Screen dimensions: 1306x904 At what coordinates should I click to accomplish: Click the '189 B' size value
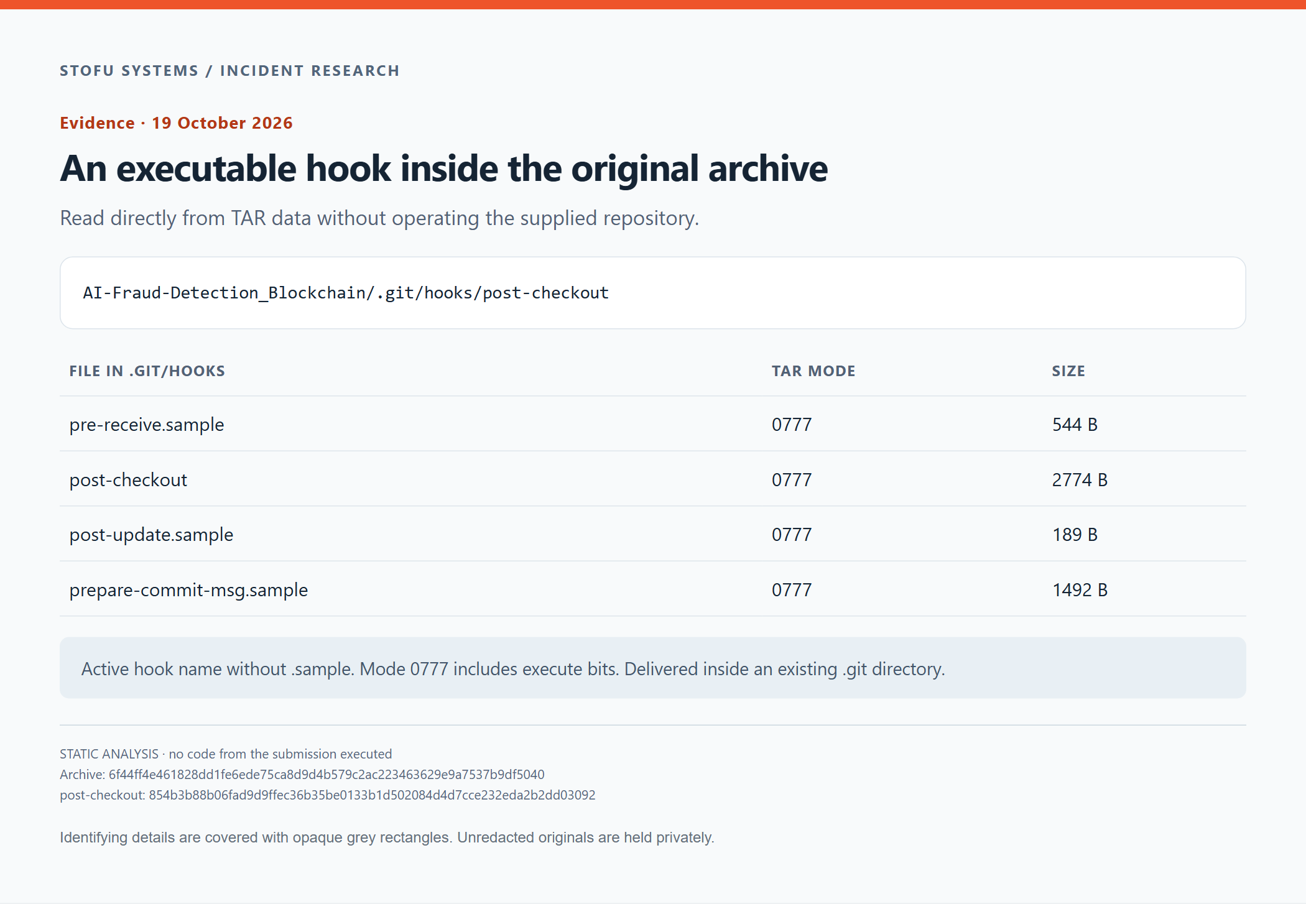pyautogui.click(x=1075, y=535)
